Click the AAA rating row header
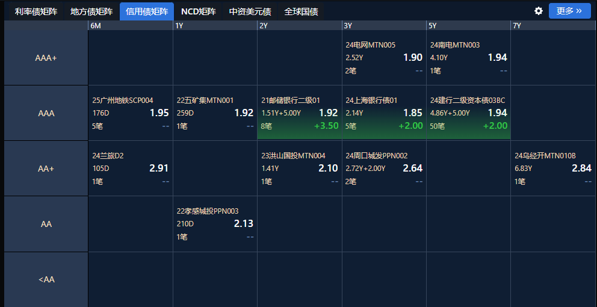 pos(46,114)
